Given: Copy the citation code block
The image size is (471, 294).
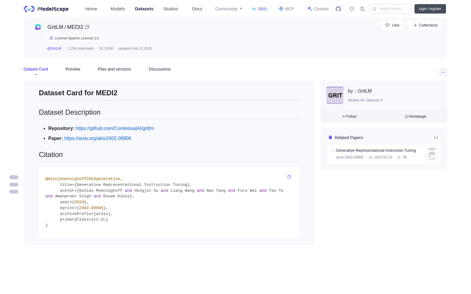Looking at the screenshot, I should click(x=289, y=177).
